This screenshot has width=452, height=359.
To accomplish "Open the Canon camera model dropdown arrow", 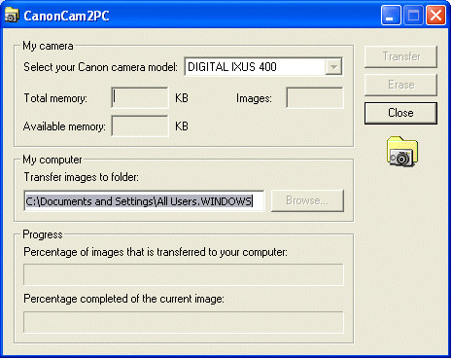I will [333, 67].
